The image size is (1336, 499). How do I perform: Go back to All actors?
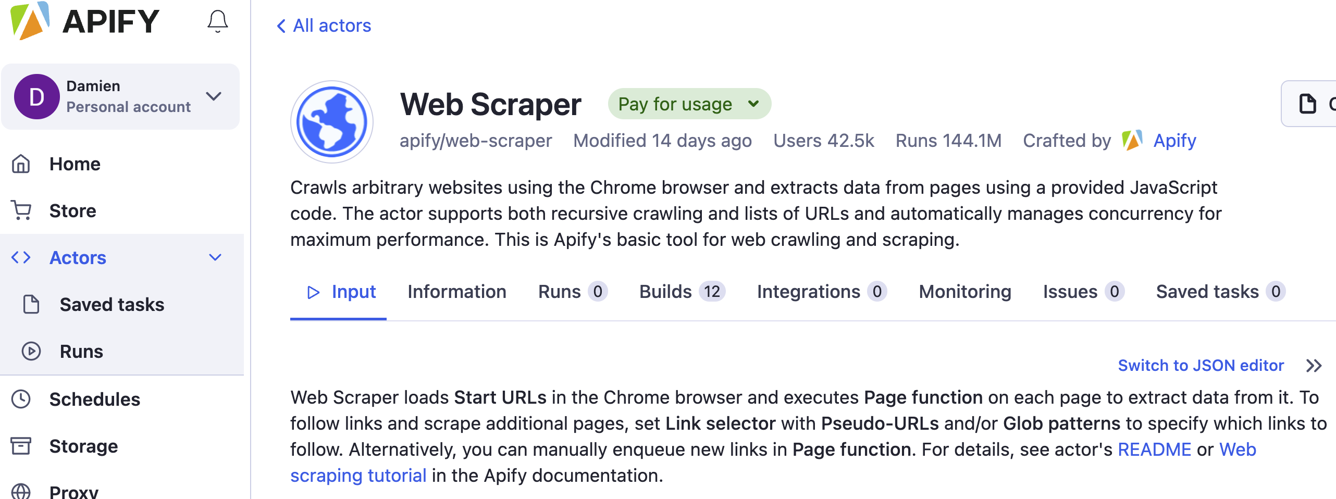[x=324, y=26]
